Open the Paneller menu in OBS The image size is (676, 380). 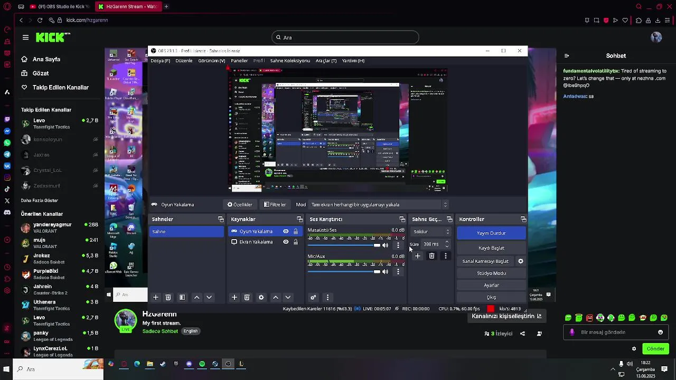coord(239,61)
